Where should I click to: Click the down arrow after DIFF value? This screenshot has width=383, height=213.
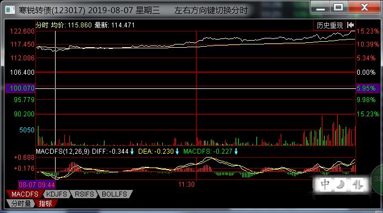click(132, 152)
